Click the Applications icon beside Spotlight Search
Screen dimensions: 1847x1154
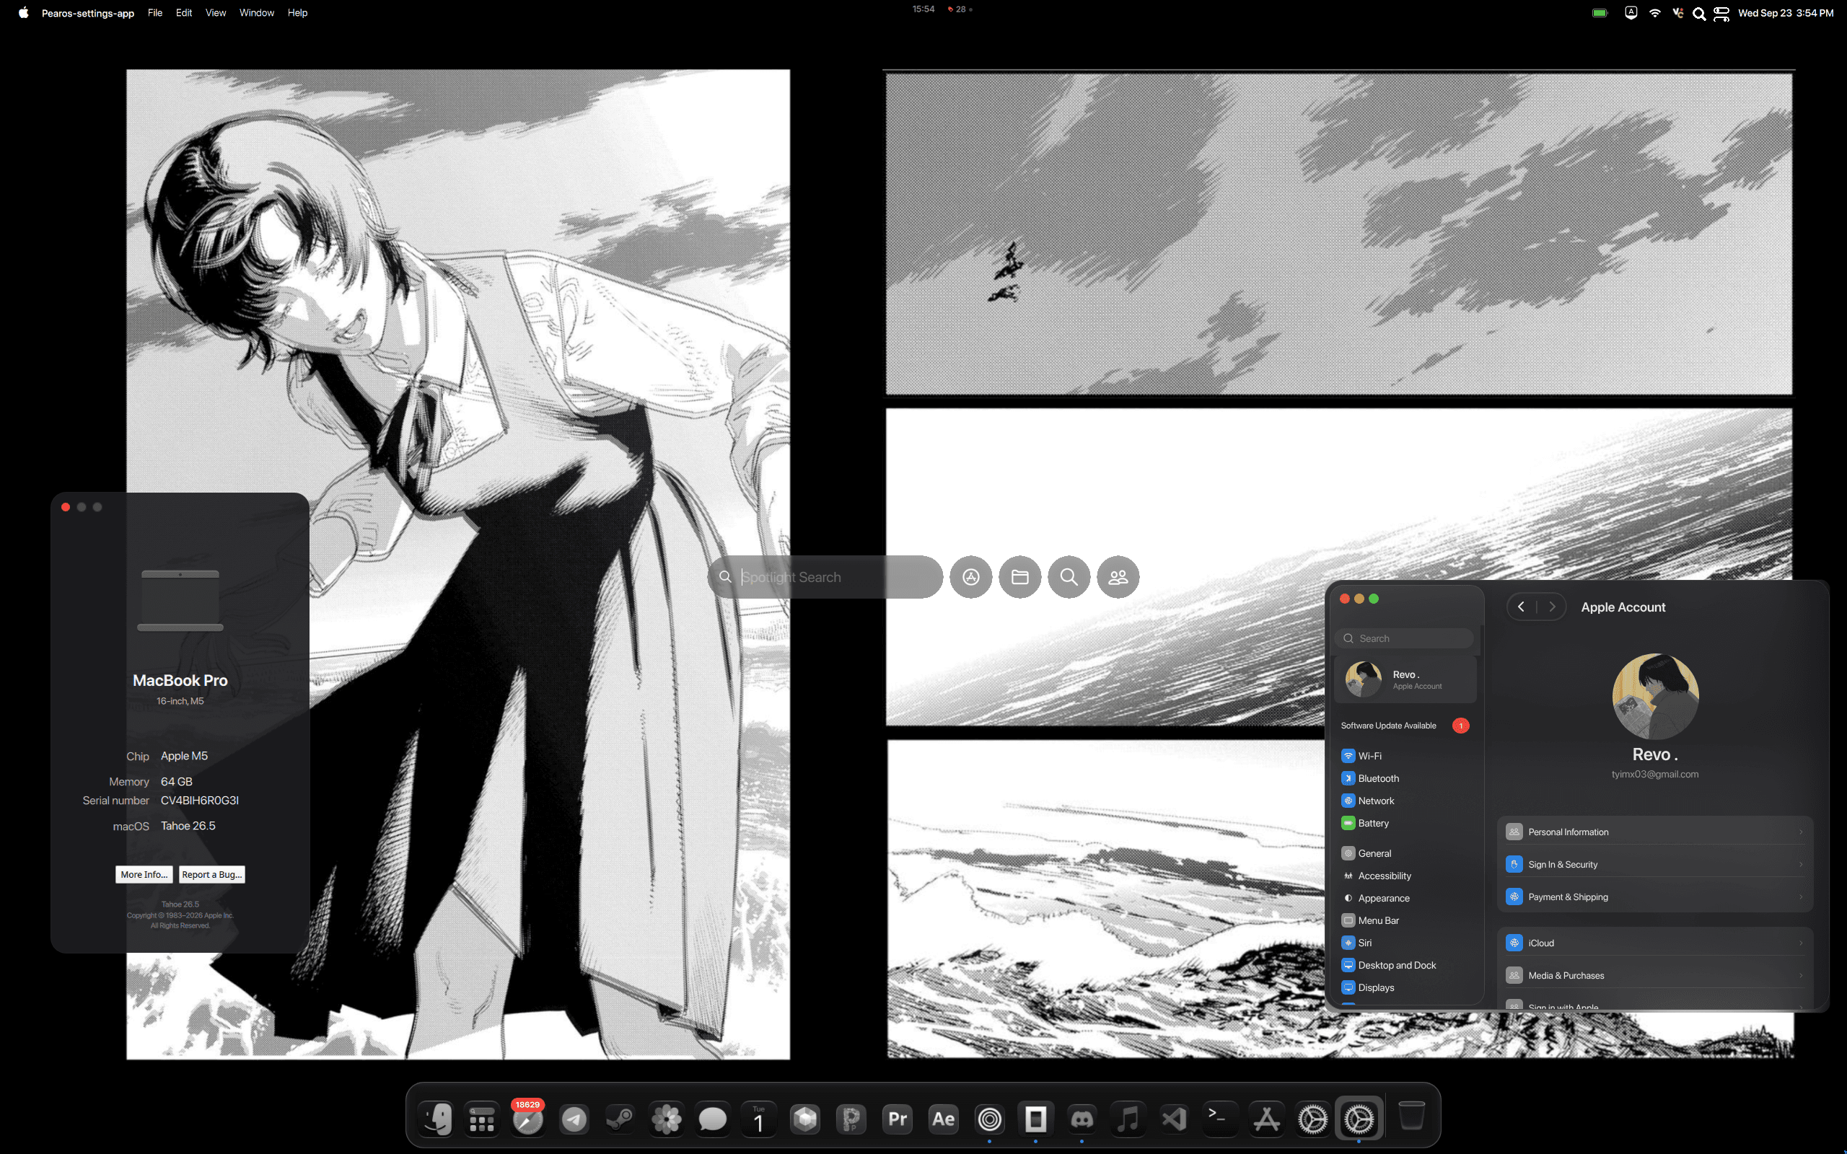tap(971, 577)
